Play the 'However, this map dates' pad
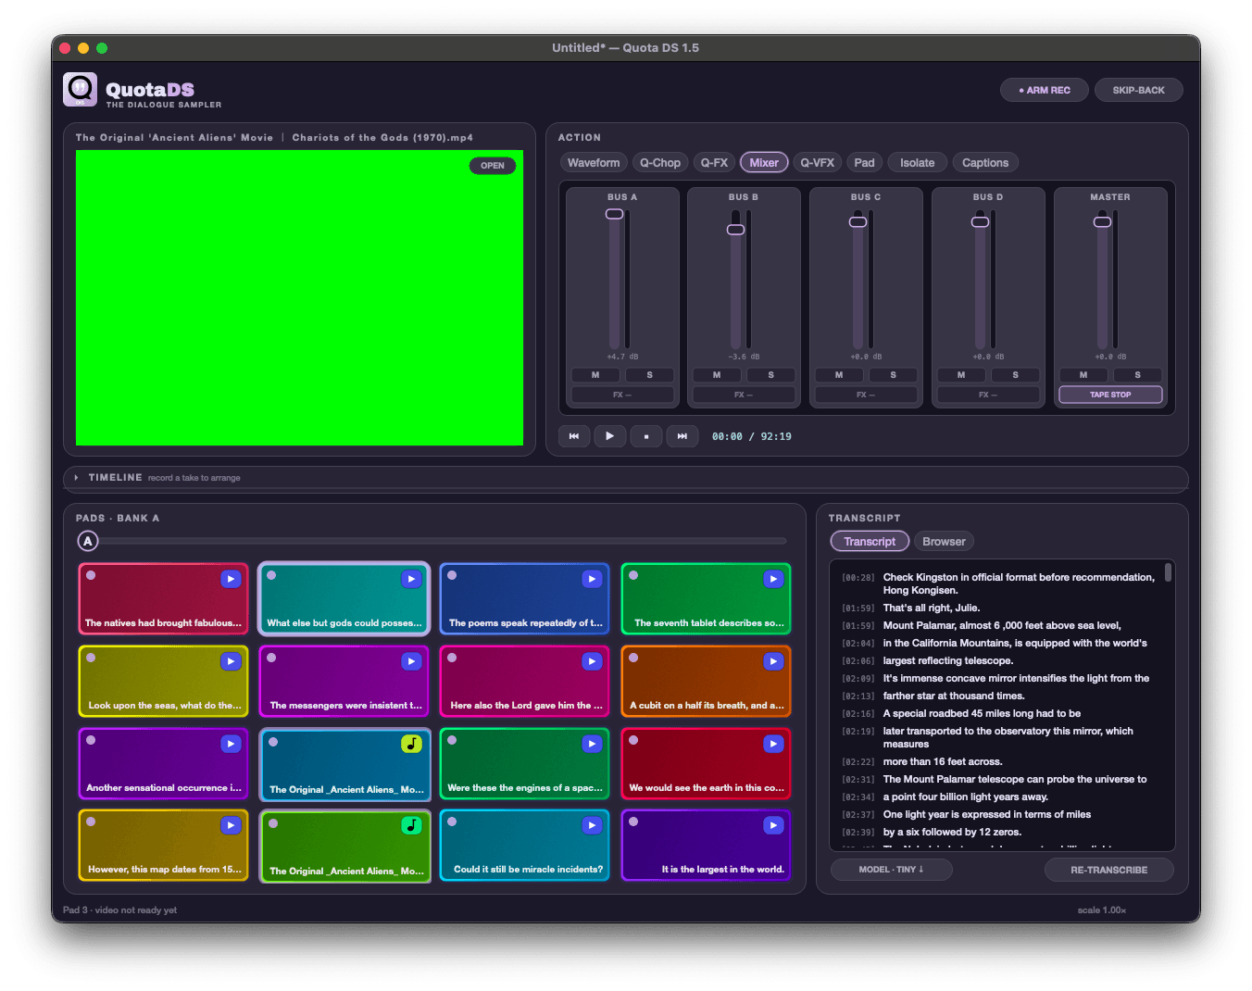 pyautogui.click(x=231, y=825)
